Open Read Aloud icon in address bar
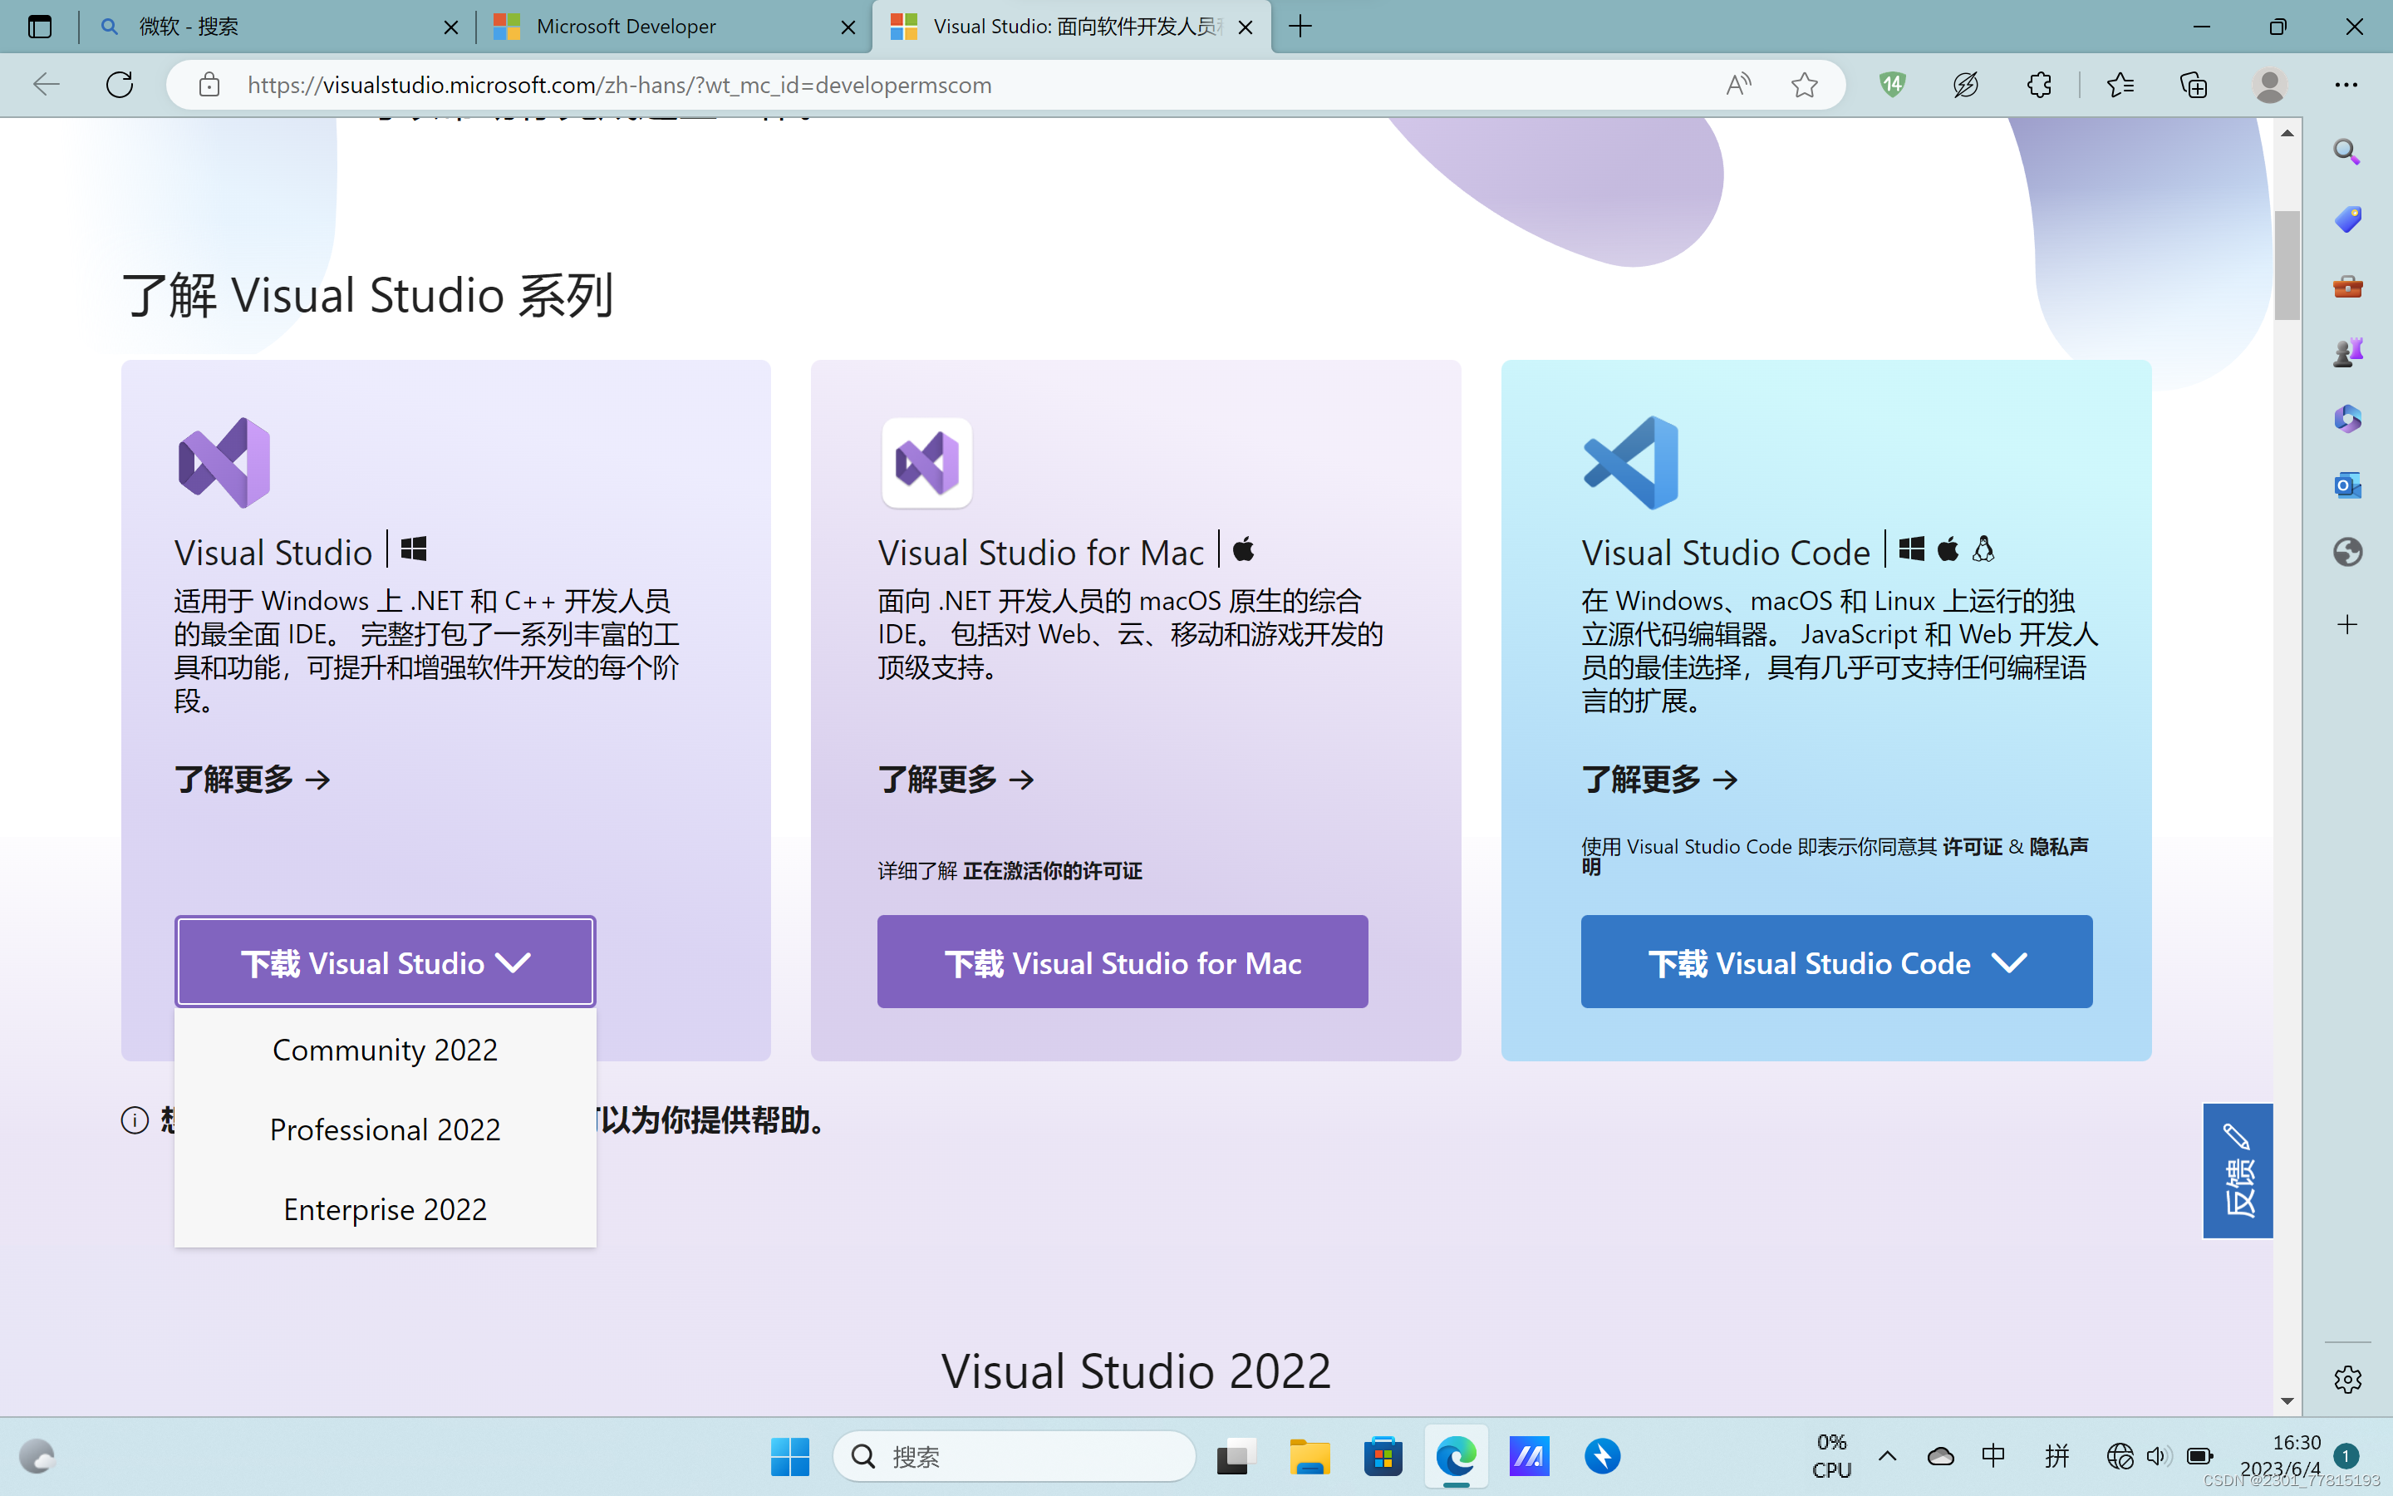This screenshot has width=2393, height=1496. (x=1737, y=84)
